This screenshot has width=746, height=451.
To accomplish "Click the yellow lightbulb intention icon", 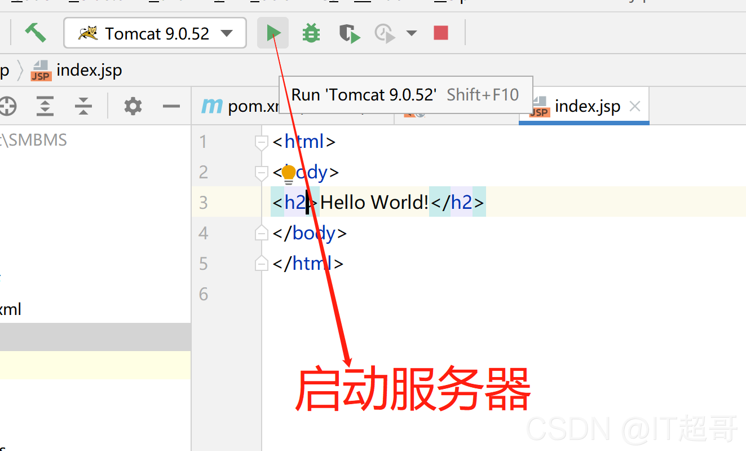I will click(x=288, y=174).
